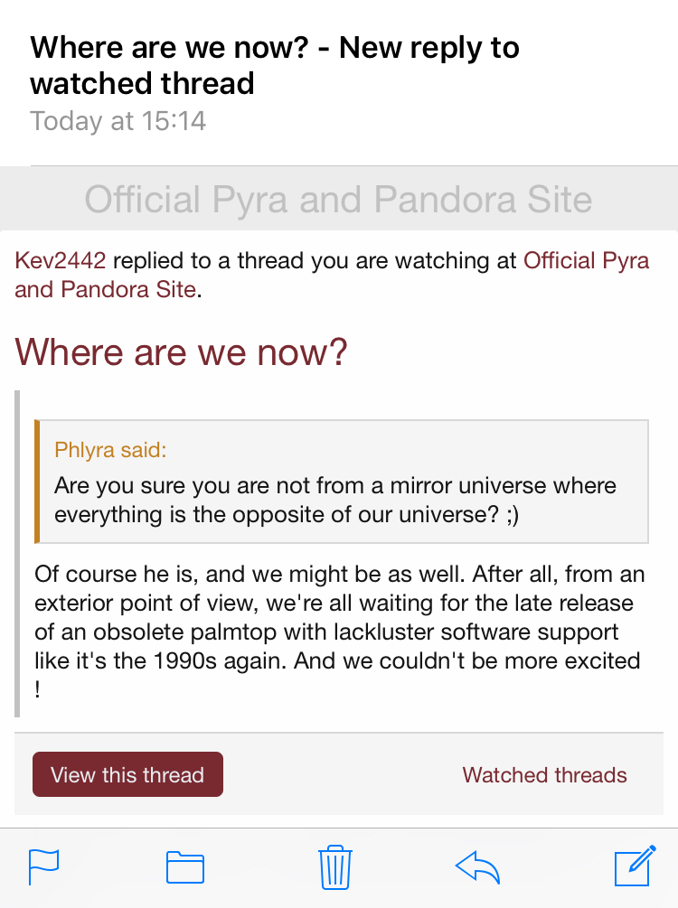Image resolution: width=678 pixels, height=908 pixels.
Task: Tap the 'Today at 15:14' timestamp
Action: (x=118, y=120)
